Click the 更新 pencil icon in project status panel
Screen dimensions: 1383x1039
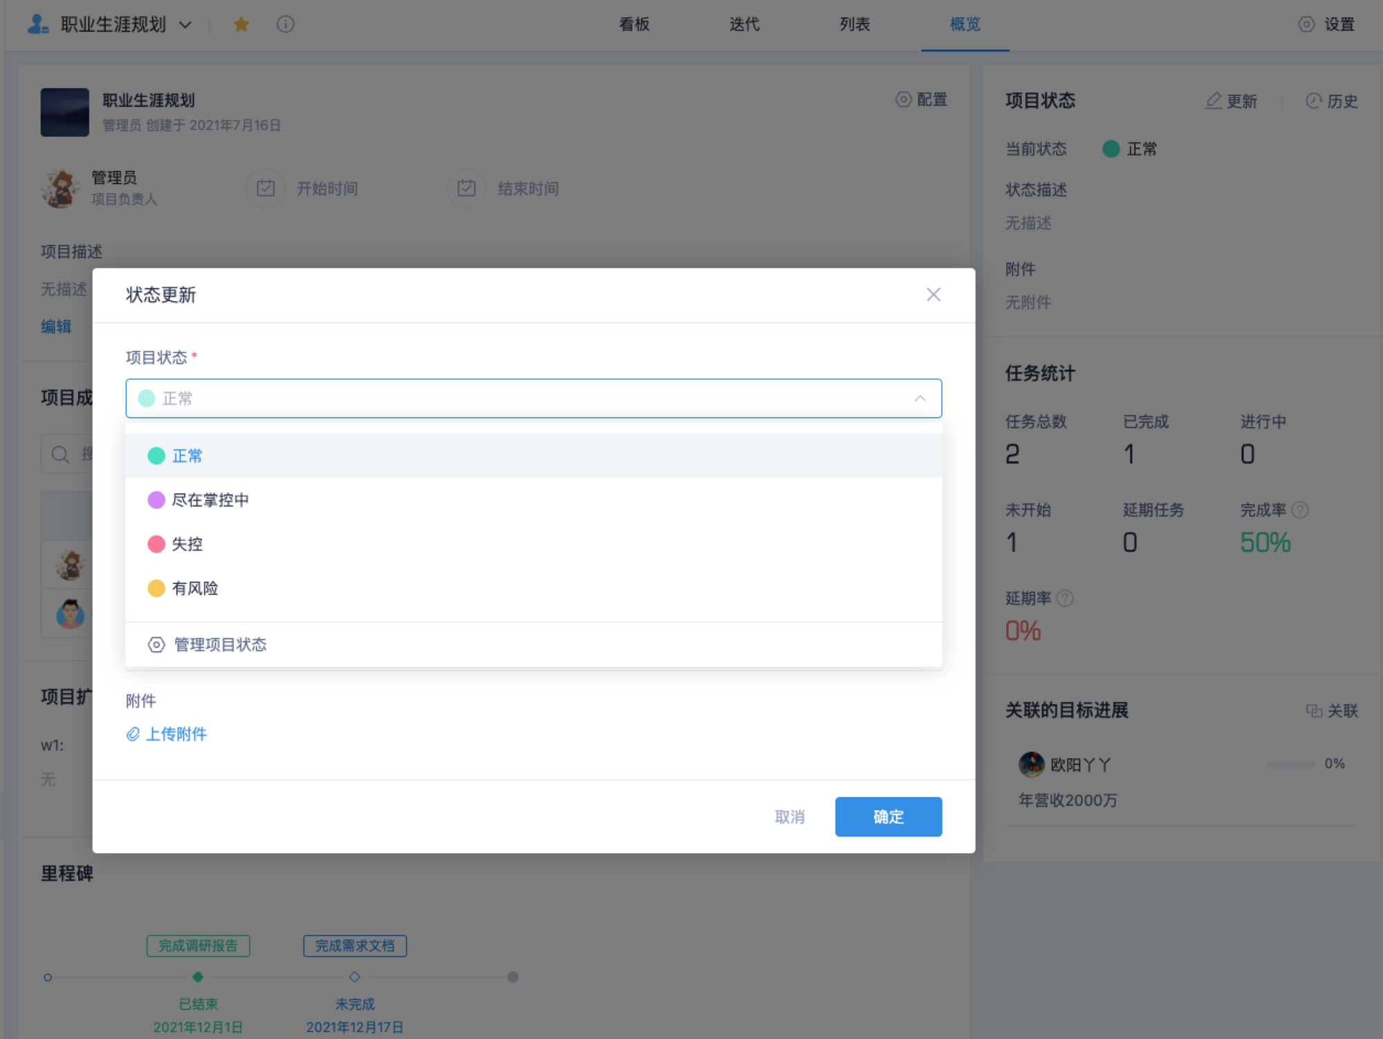click(1214, 101)
